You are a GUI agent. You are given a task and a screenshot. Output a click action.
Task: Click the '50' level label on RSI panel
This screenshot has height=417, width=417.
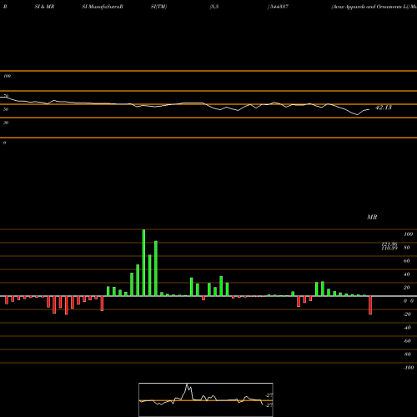[6, 109]
